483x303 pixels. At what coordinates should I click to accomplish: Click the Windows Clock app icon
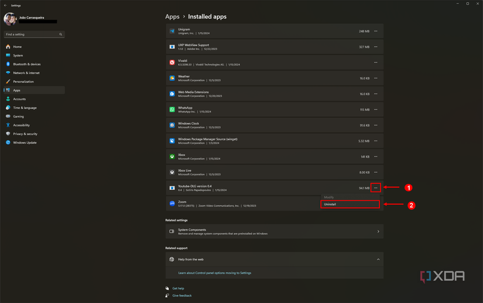pyautogui.click(x=172, y=125)
